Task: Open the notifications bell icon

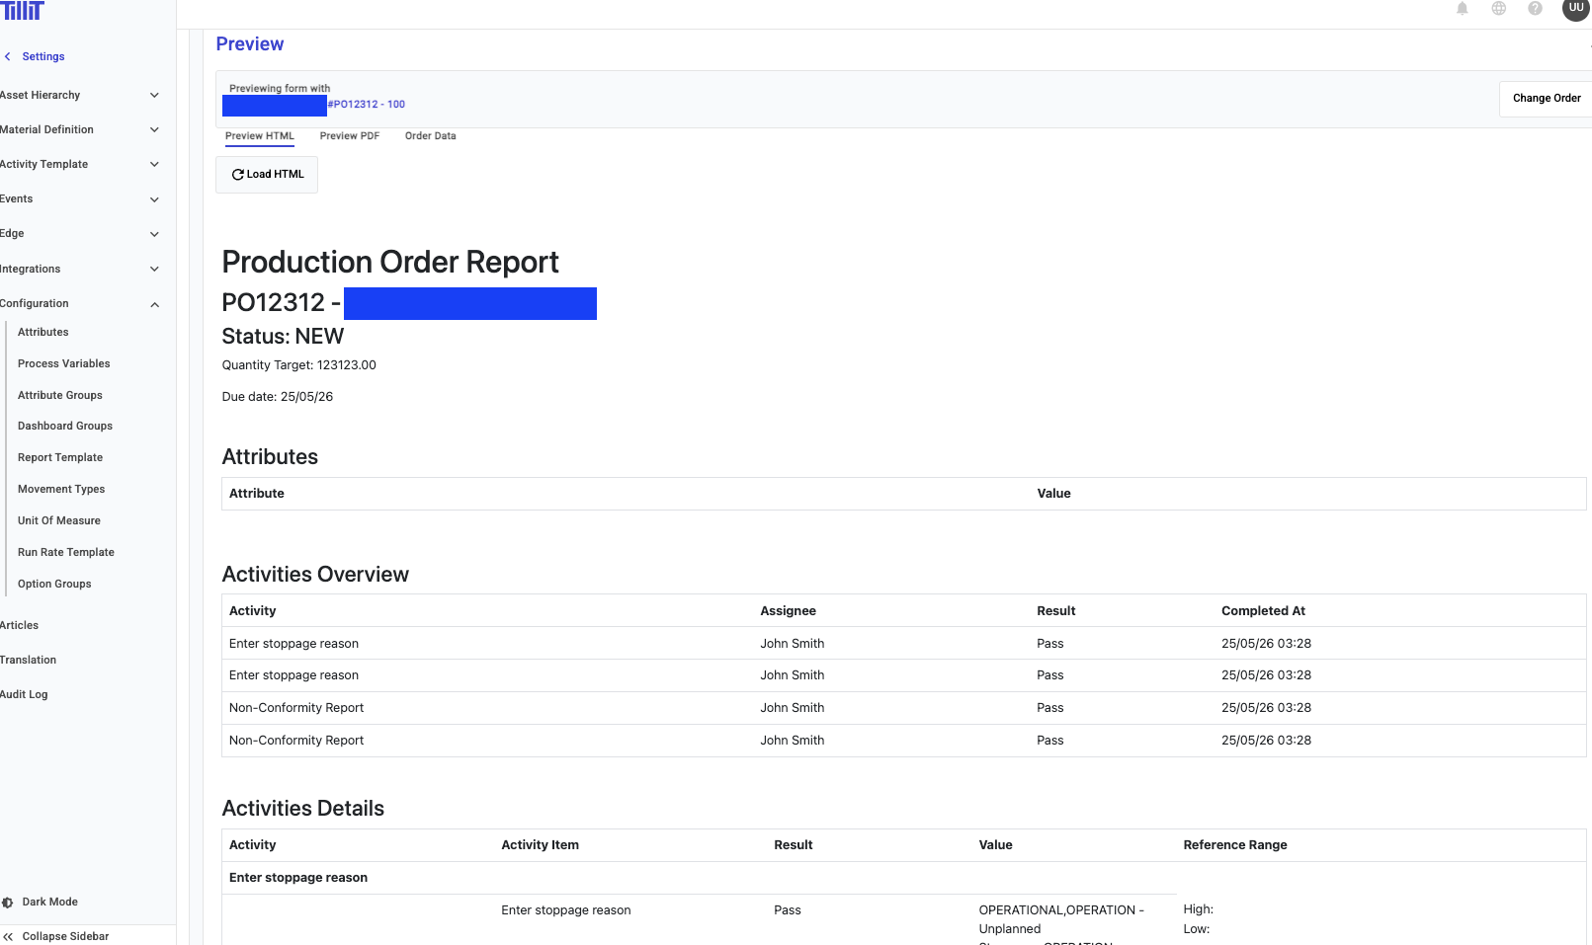Action: pos(1463,9)
